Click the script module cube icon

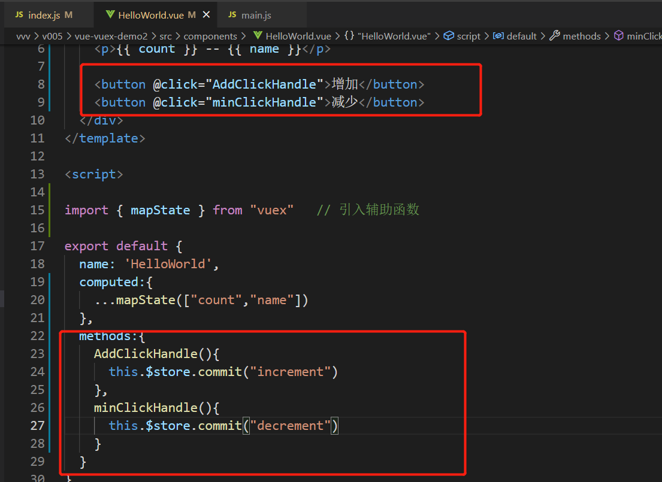point(449,36)
